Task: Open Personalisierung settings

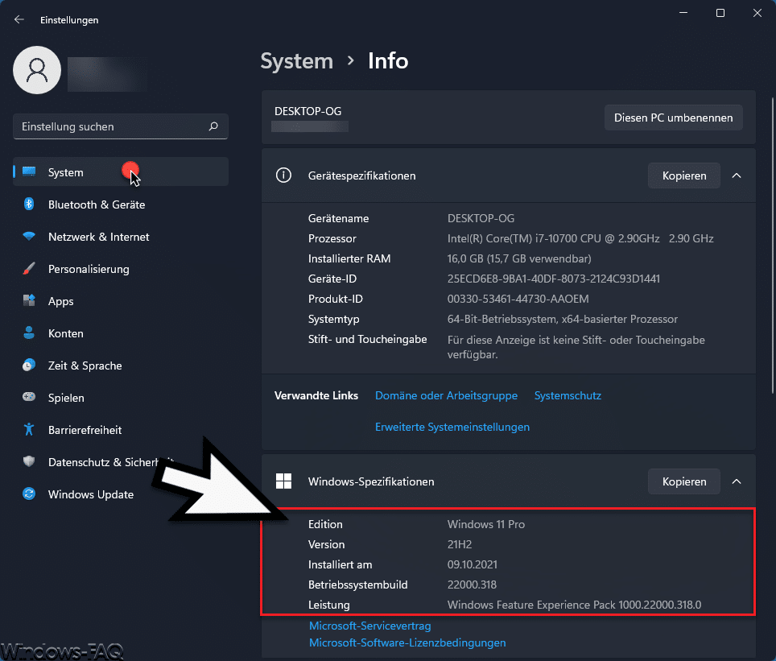Action: [x=121, y=268]
